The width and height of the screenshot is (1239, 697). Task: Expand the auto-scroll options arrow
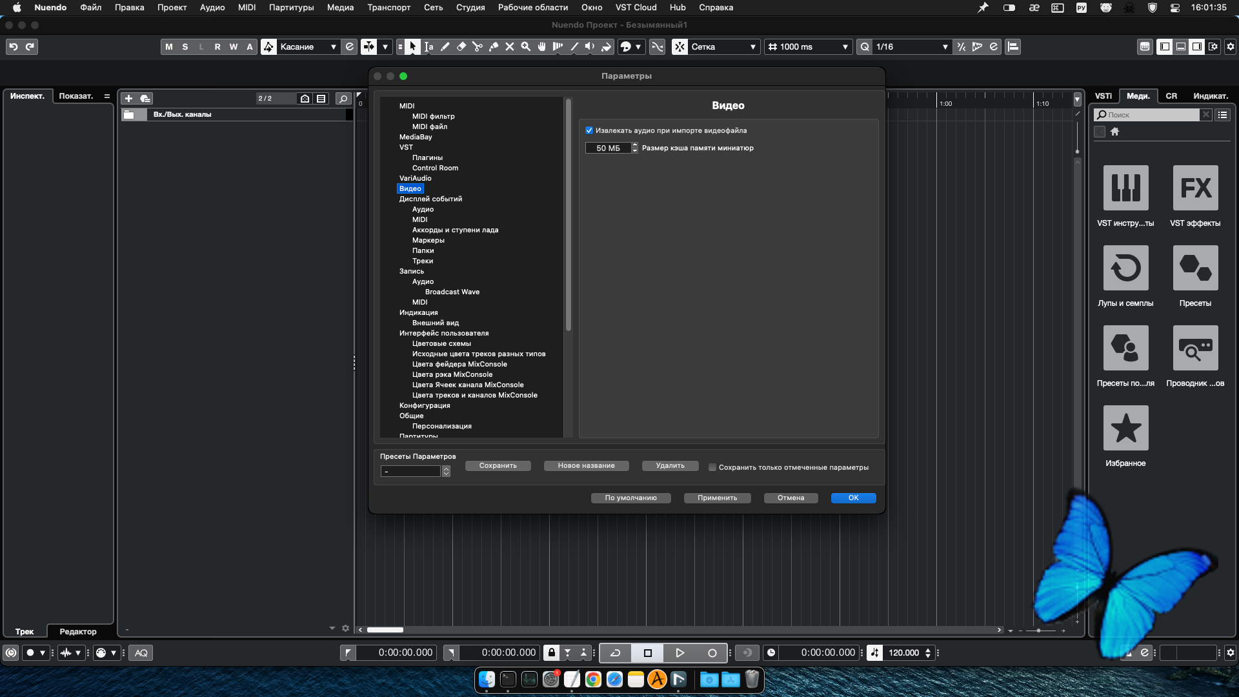385,46
